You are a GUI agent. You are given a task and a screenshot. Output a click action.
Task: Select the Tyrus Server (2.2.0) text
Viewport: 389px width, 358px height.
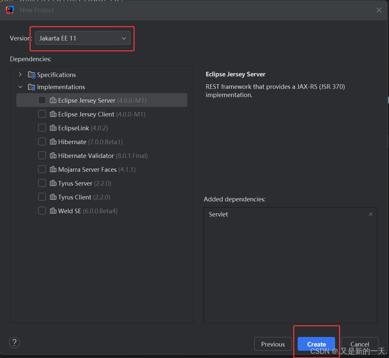tap(84, 183)
